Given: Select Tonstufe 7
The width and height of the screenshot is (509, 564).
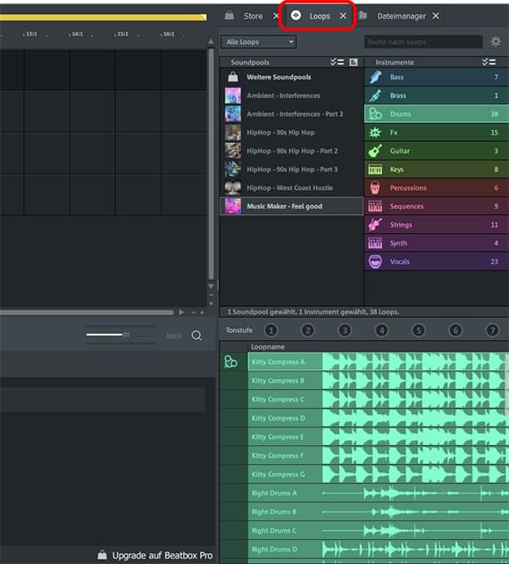Looking at the screenshot, I should click(x=492, y=330).
